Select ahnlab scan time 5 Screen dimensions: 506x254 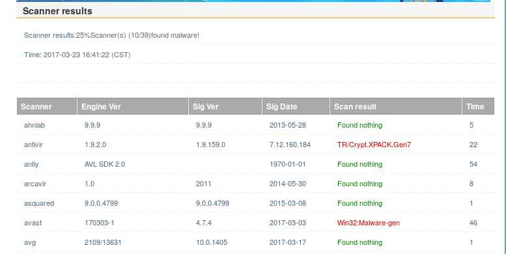point(471,125)
